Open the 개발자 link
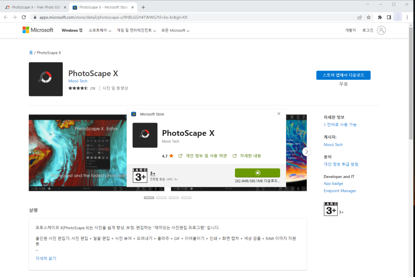This screenshot has width=415, height=277. click(x=351, y=30)
